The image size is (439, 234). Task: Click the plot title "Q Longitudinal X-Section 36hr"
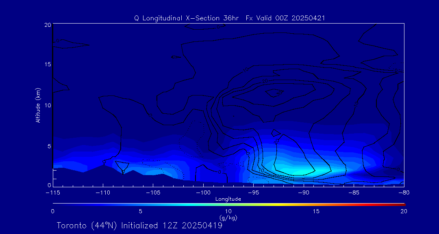[187, 18]
